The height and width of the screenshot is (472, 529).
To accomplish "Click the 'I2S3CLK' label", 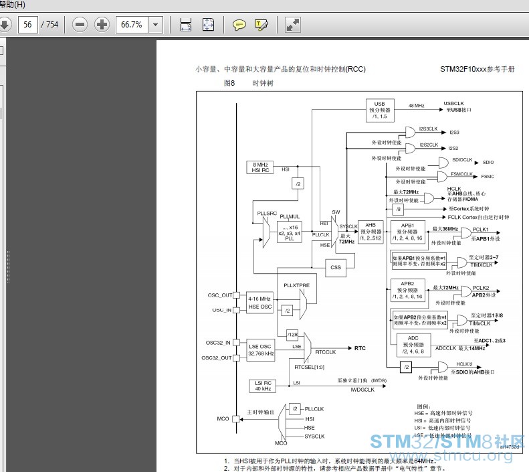I will (429, 129).
